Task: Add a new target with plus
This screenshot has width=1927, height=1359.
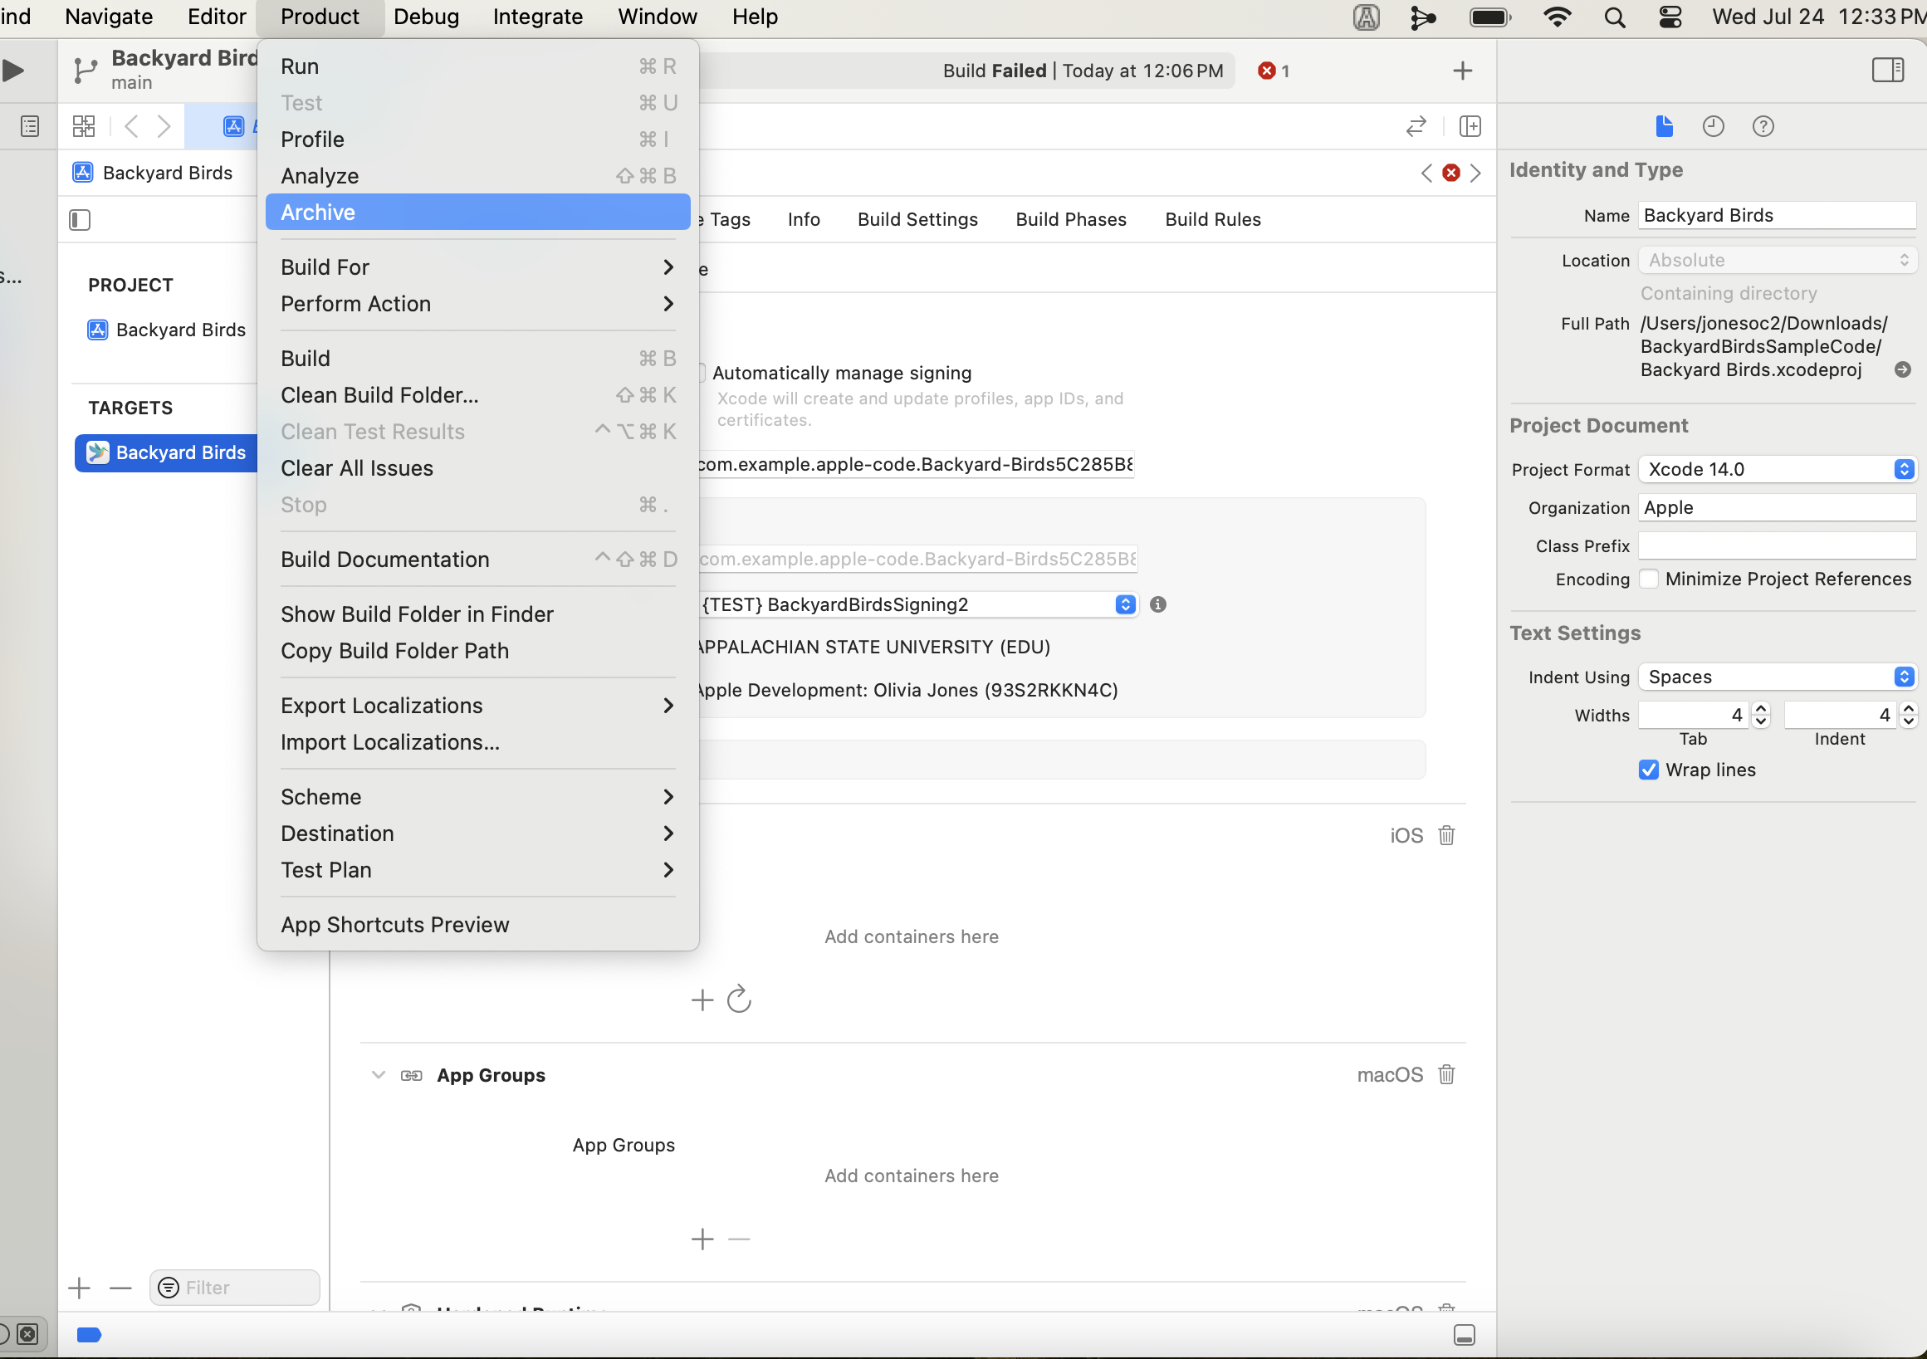Action: [x=79, y=1288]
